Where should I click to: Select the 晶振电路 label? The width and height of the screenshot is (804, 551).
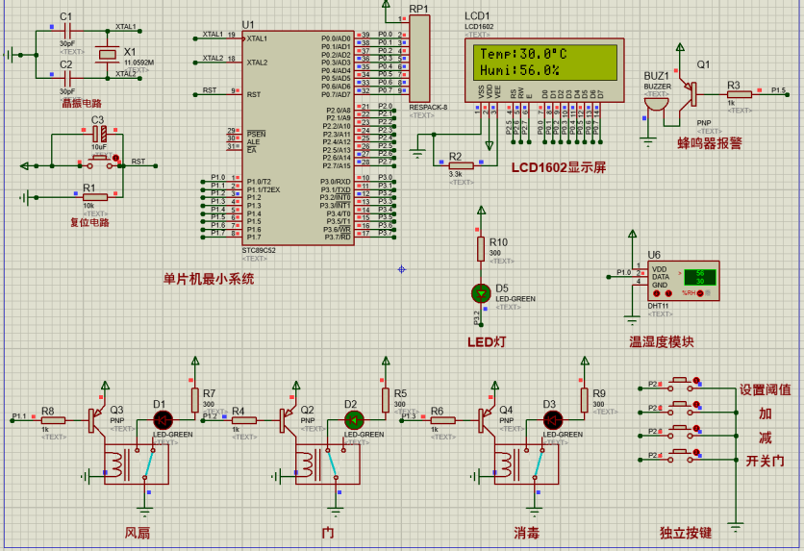[x=82, y=103]
